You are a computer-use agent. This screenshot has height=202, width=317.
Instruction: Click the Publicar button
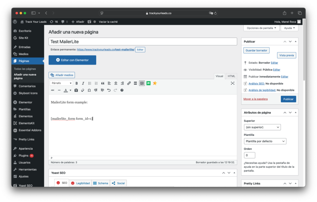(288, 99)
